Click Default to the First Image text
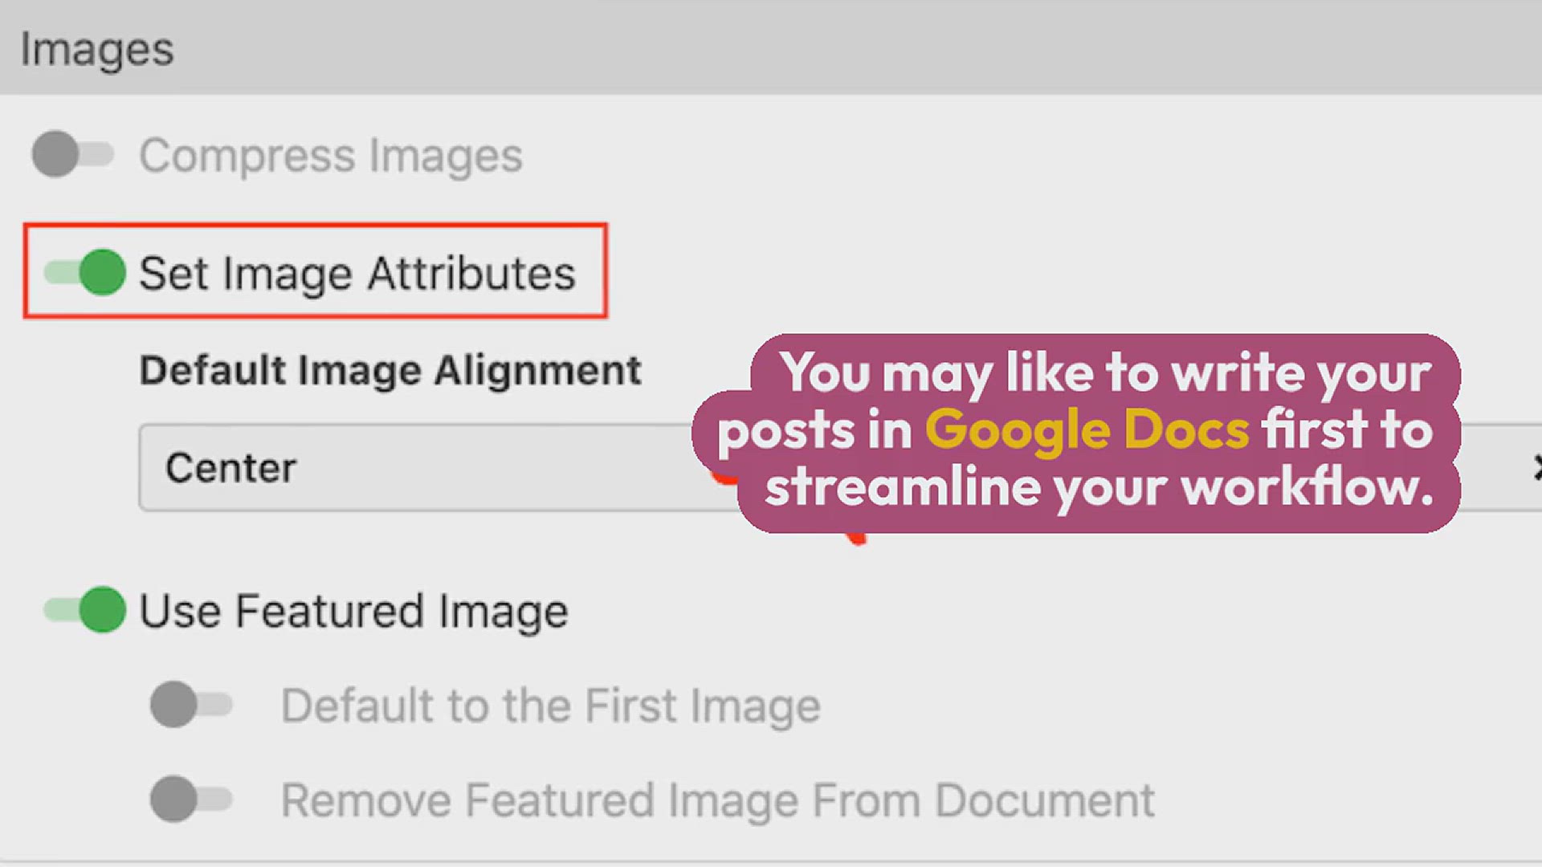The image size is (1542, 867). pyautogui.click(x=551, y=706)
